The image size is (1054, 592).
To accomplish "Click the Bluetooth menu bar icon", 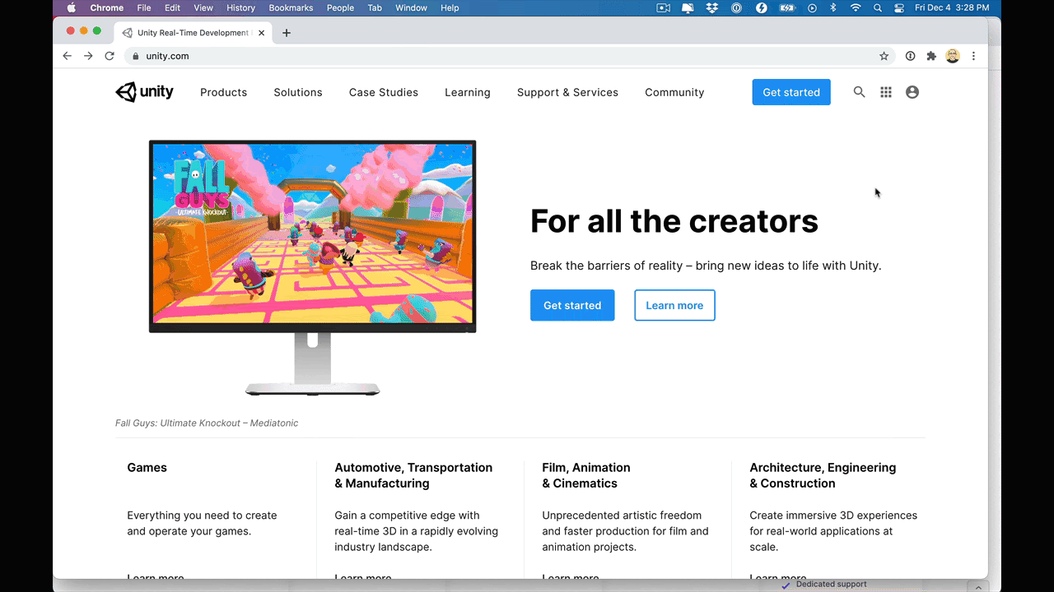I will click(x=833, y=7).
